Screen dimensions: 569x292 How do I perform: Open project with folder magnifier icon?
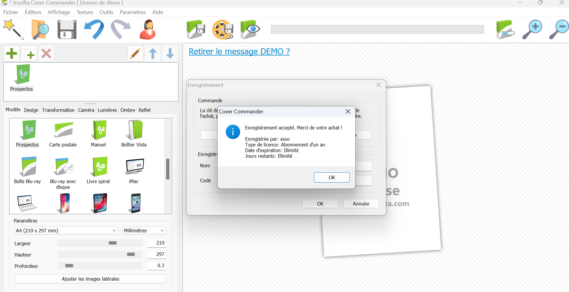[x=40, y=29]
